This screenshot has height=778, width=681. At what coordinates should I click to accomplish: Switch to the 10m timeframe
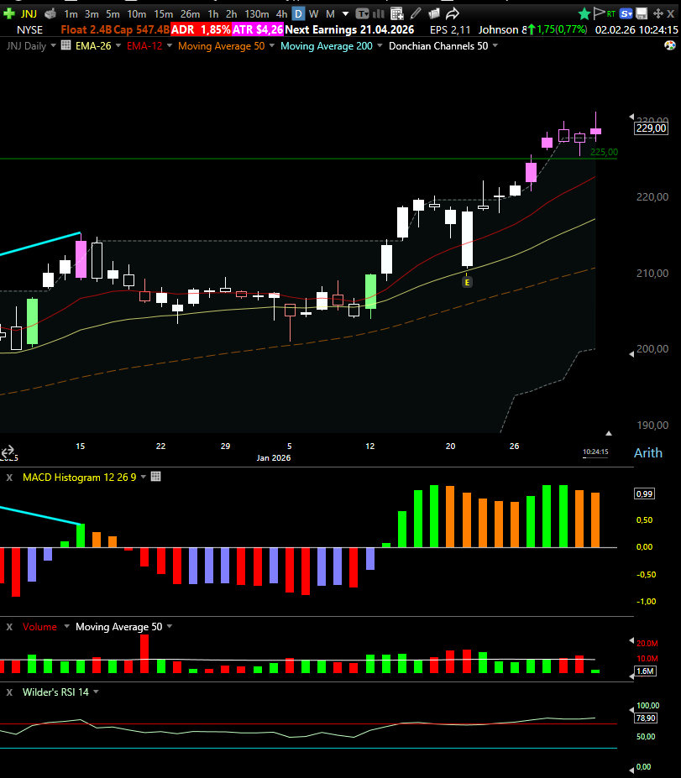137,14
